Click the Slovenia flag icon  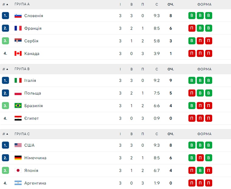(18, 16)
